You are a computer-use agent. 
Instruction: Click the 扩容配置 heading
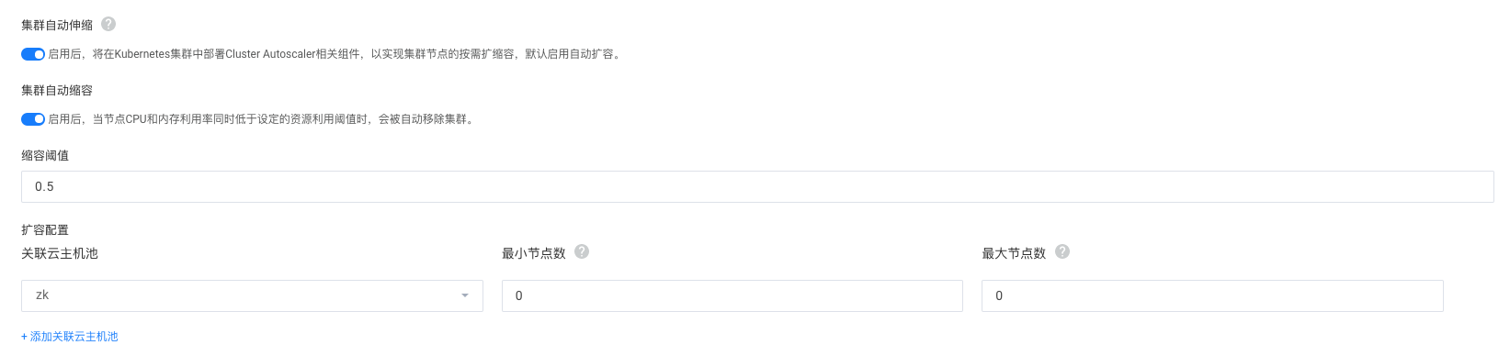point(45,230)
